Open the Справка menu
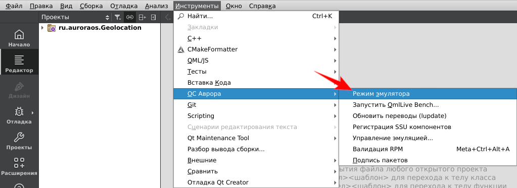Screen dimensions: 517x188 [262, 6]
